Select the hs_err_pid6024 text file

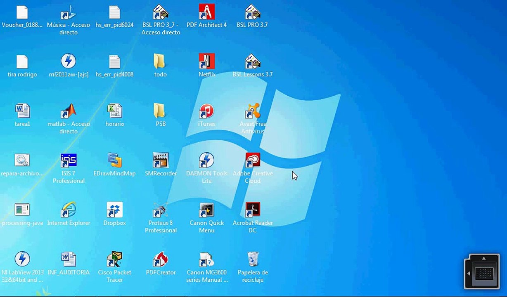(x=114, y=12)
